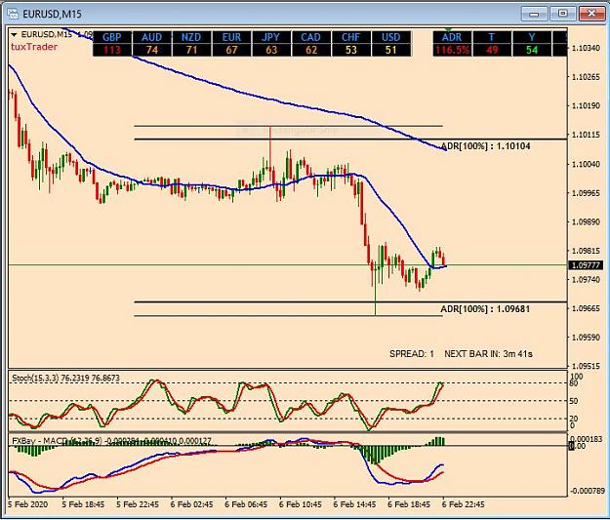Click the chart window icon beside EURUSD,M15

tap(13, 14)
